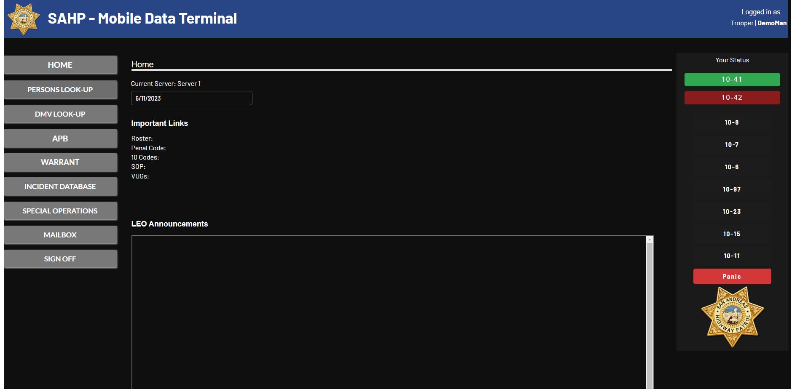792x389 pixels.
Task: Open the Persons Look-Up page
Action: [x=60, y=89]
